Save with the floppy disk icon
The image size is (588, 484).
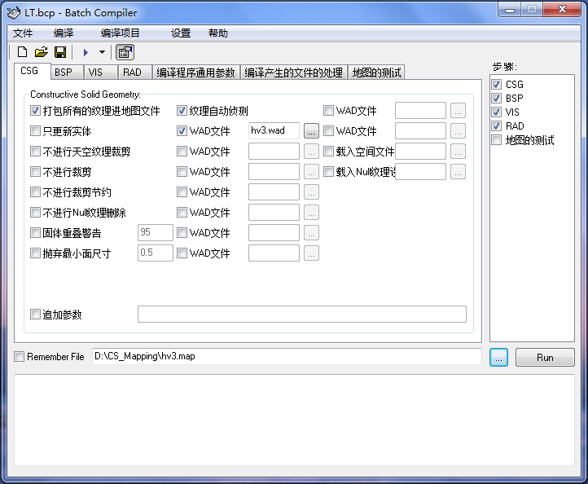pyautogui.click(x=60, y=52)
